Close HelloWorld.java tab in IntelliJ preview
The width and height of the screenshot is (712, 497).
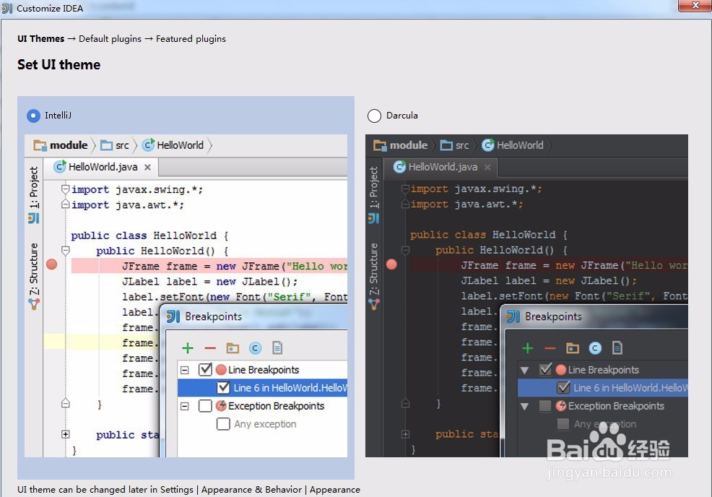[147, 167]
